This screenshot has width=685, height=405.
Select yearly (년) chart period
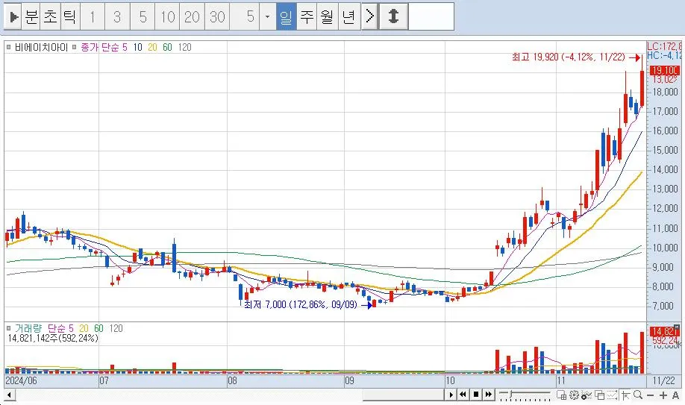pos(348,17)
